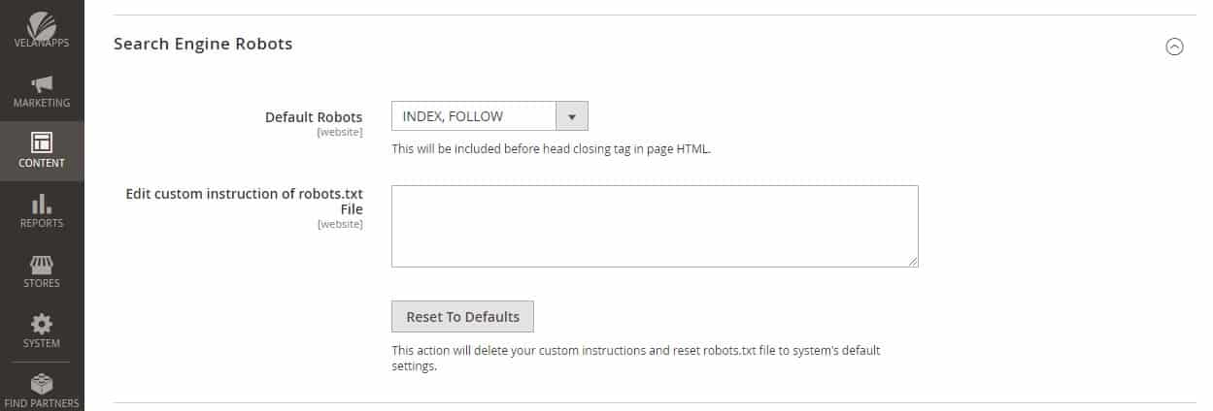Select the MARKETING menu label
The image size is (1213, 411).
coord(42,103)
